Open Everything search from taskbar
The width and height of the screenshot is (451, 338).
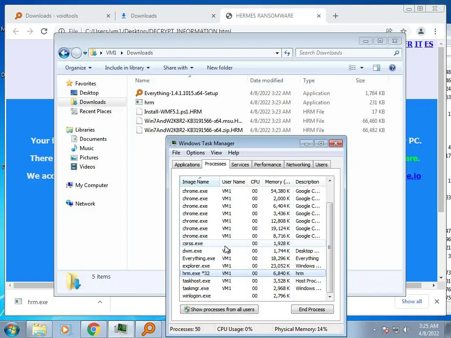tap(148, 329)
